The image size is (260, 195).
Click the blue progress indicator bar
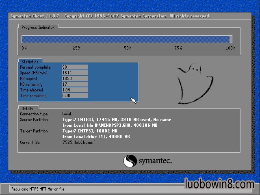126,39
